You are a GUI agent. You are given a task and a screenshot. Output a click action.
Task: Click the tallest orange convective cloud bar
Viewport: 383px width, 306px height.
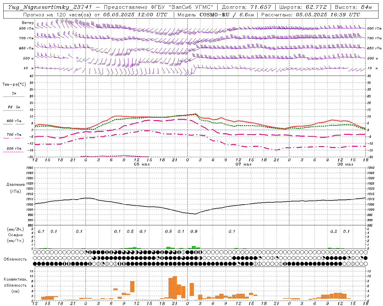point(175,287)
